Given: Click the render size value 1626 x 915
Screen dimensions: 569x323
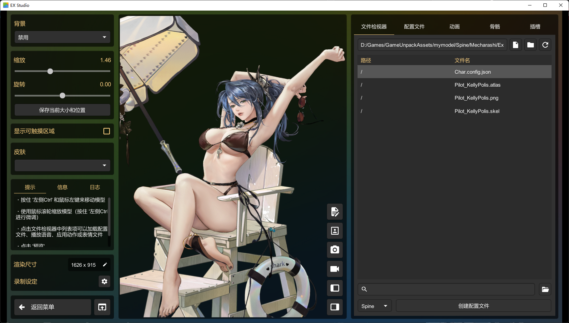Looking at the screenshot, I should coord(83,265).
